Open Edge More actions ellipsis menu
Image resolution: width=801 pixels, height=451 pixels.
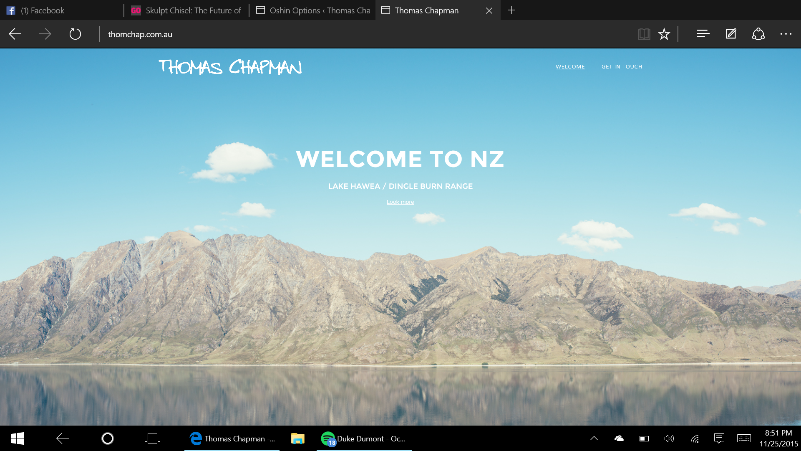coord(786,34)
